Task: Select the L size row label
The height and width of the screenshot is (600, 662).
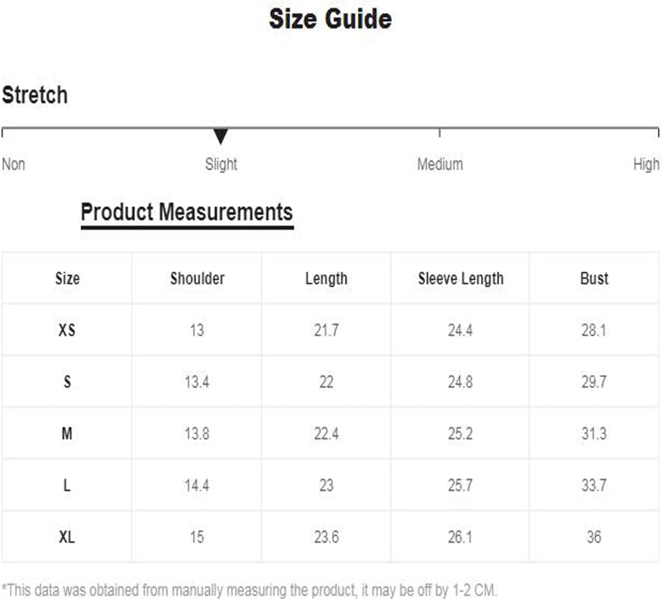Action: 67,485
